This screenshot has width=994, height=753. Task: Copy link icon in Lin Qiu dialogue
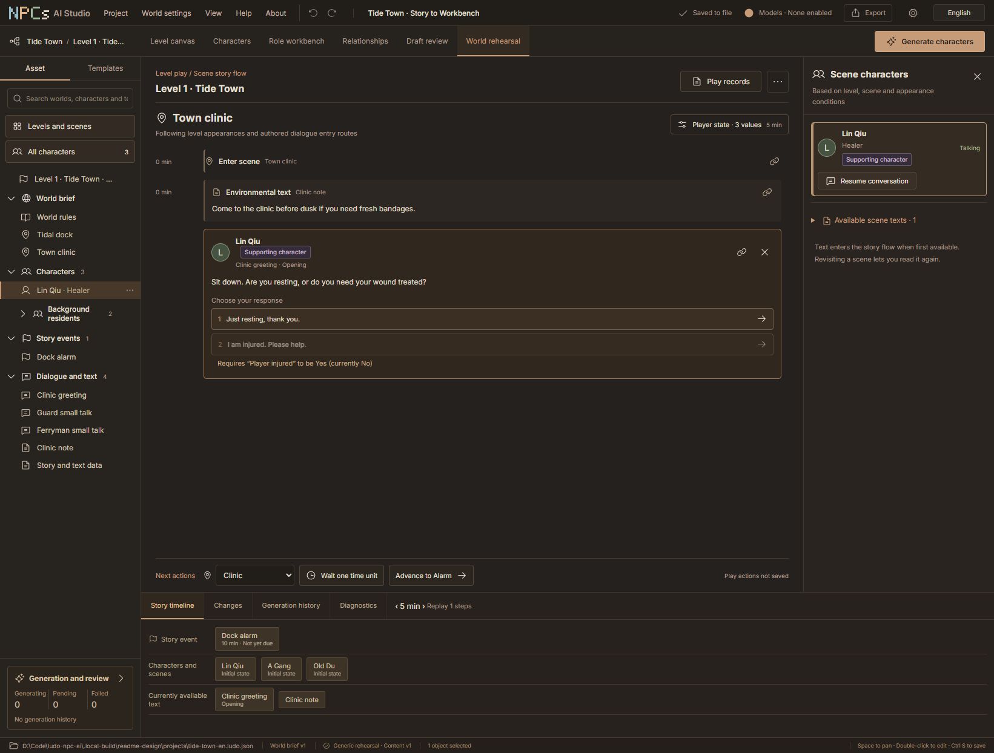[x=741, y=252]
